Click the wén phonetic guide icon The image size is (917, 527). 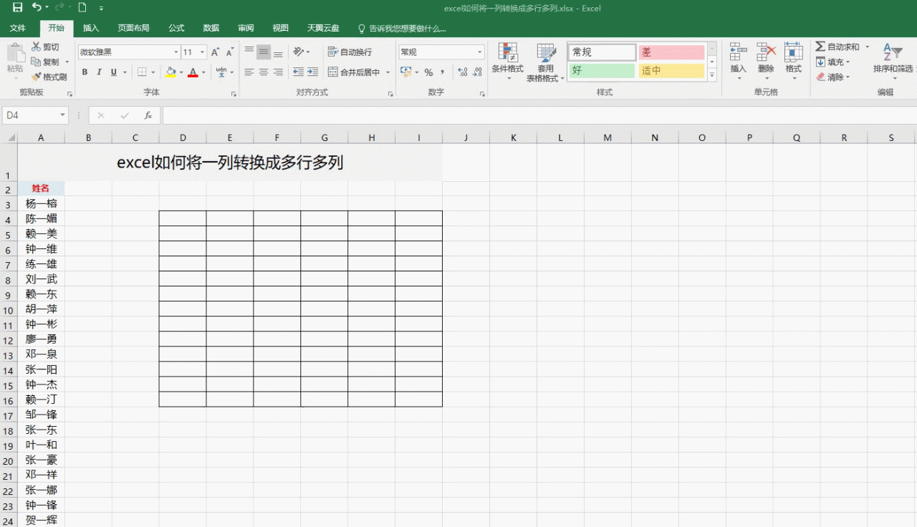[x=221, y=72]
